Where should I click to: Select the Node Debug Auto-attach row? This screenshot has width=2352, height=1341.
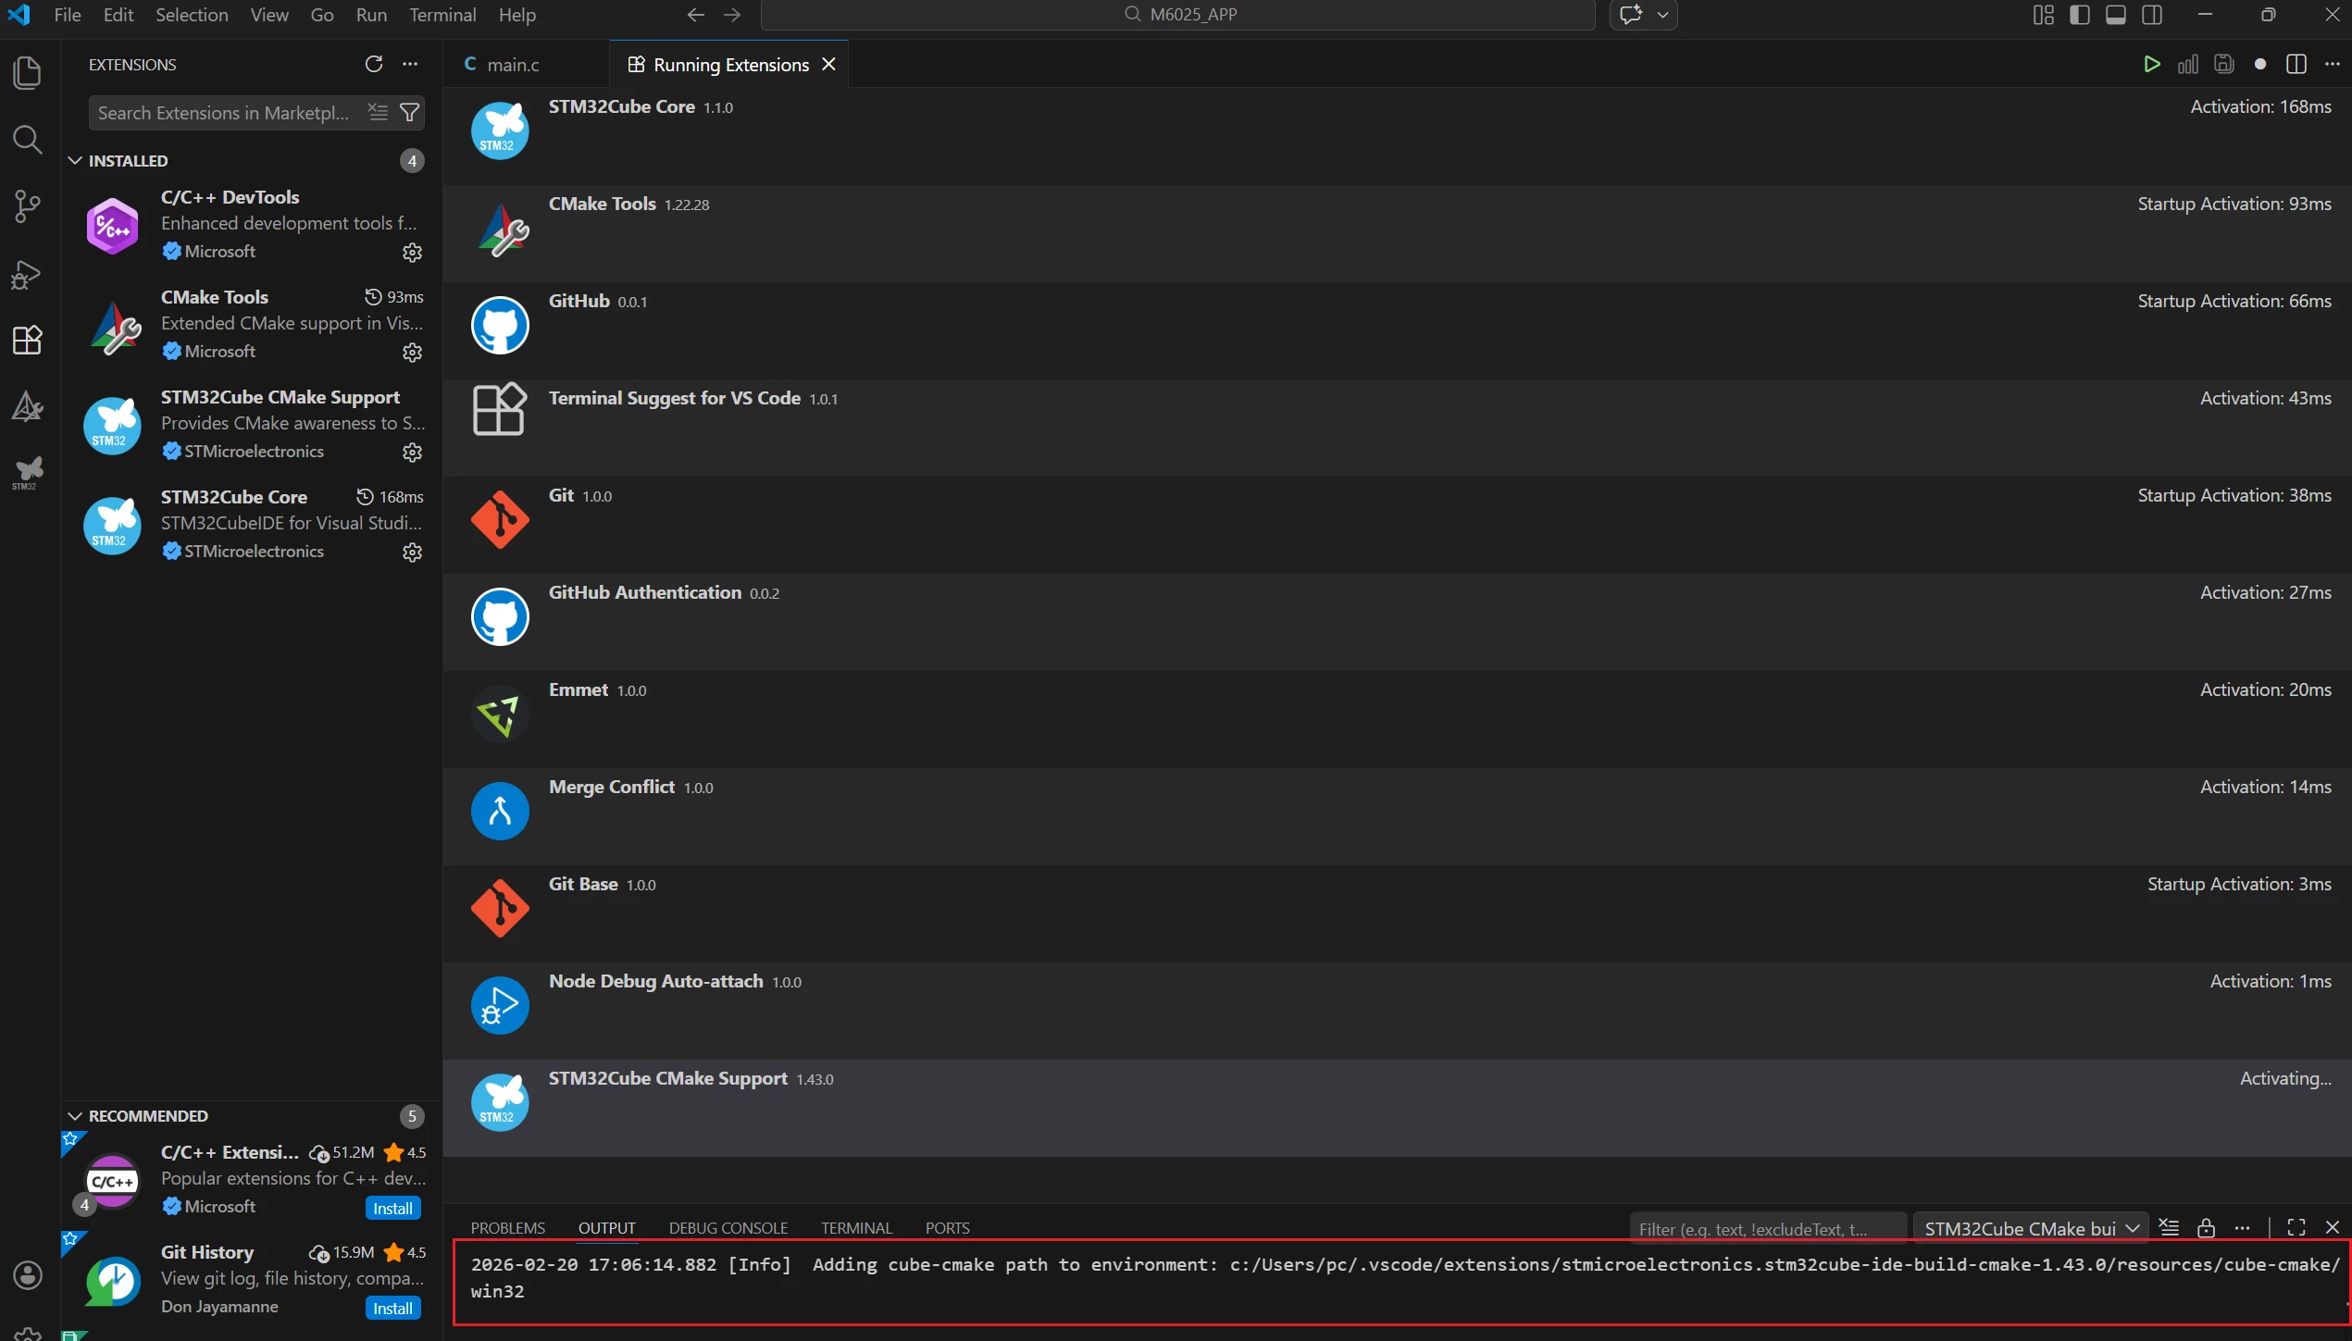pyautogui.click(x=1397, y=1011)
